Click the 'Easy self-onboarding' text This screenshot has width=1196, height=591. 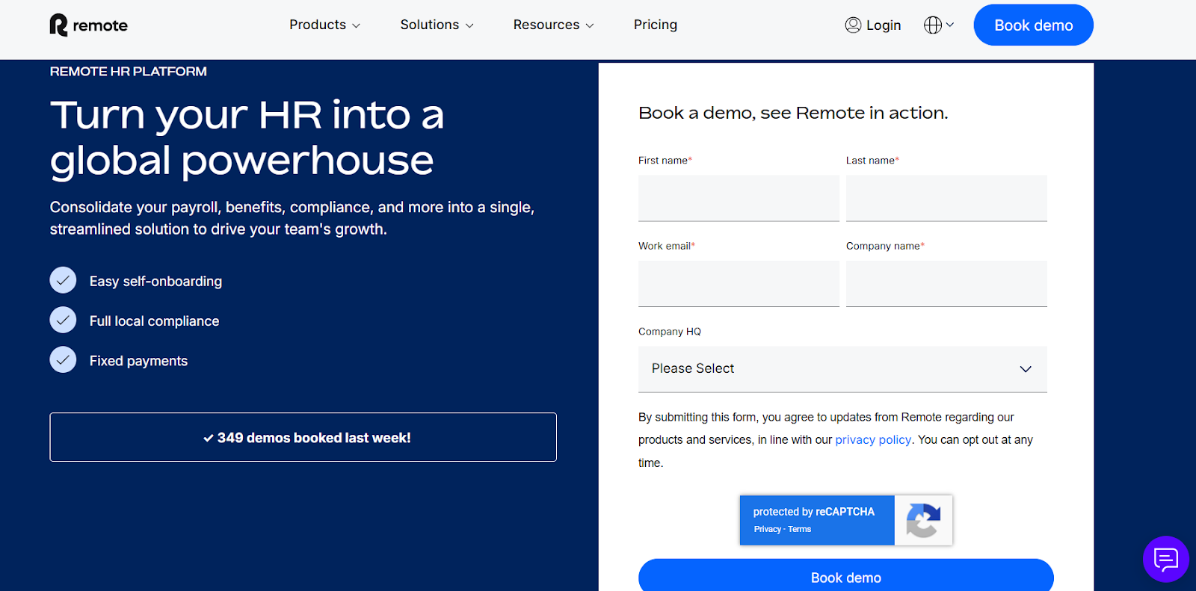click(155, 281)
